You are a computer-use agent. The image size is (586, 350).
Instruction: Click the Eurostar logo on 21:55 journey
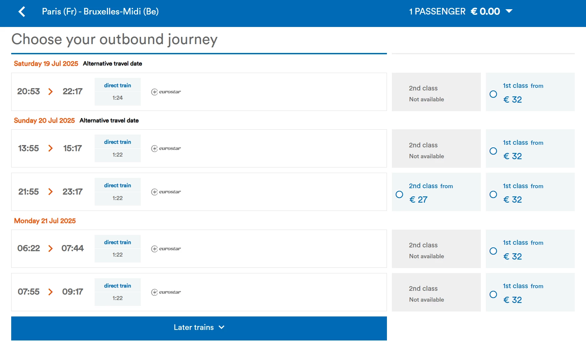click(x=166, y=192)
